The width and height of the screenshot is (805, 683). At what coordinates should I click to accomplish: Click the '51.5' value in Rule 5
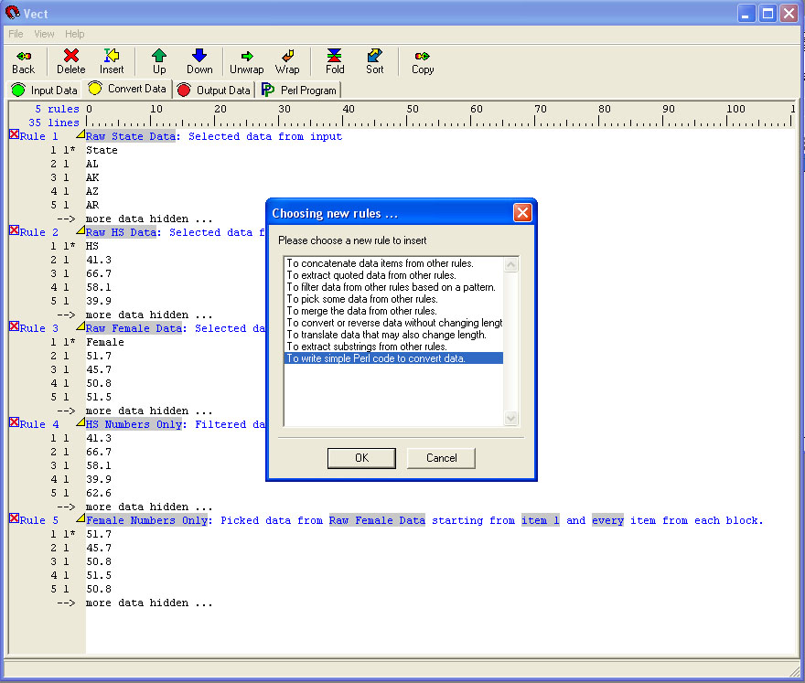click(x=99, y=575)
